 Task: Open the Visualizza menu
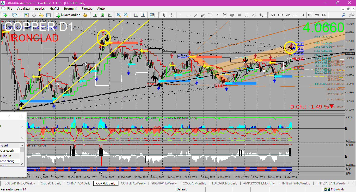(x=23, y=9)
